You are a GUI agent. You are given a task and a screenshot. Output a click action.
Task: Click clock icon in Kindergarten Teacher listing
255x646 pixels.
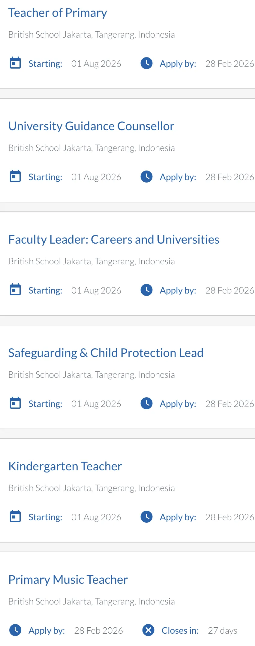point(147,517)
